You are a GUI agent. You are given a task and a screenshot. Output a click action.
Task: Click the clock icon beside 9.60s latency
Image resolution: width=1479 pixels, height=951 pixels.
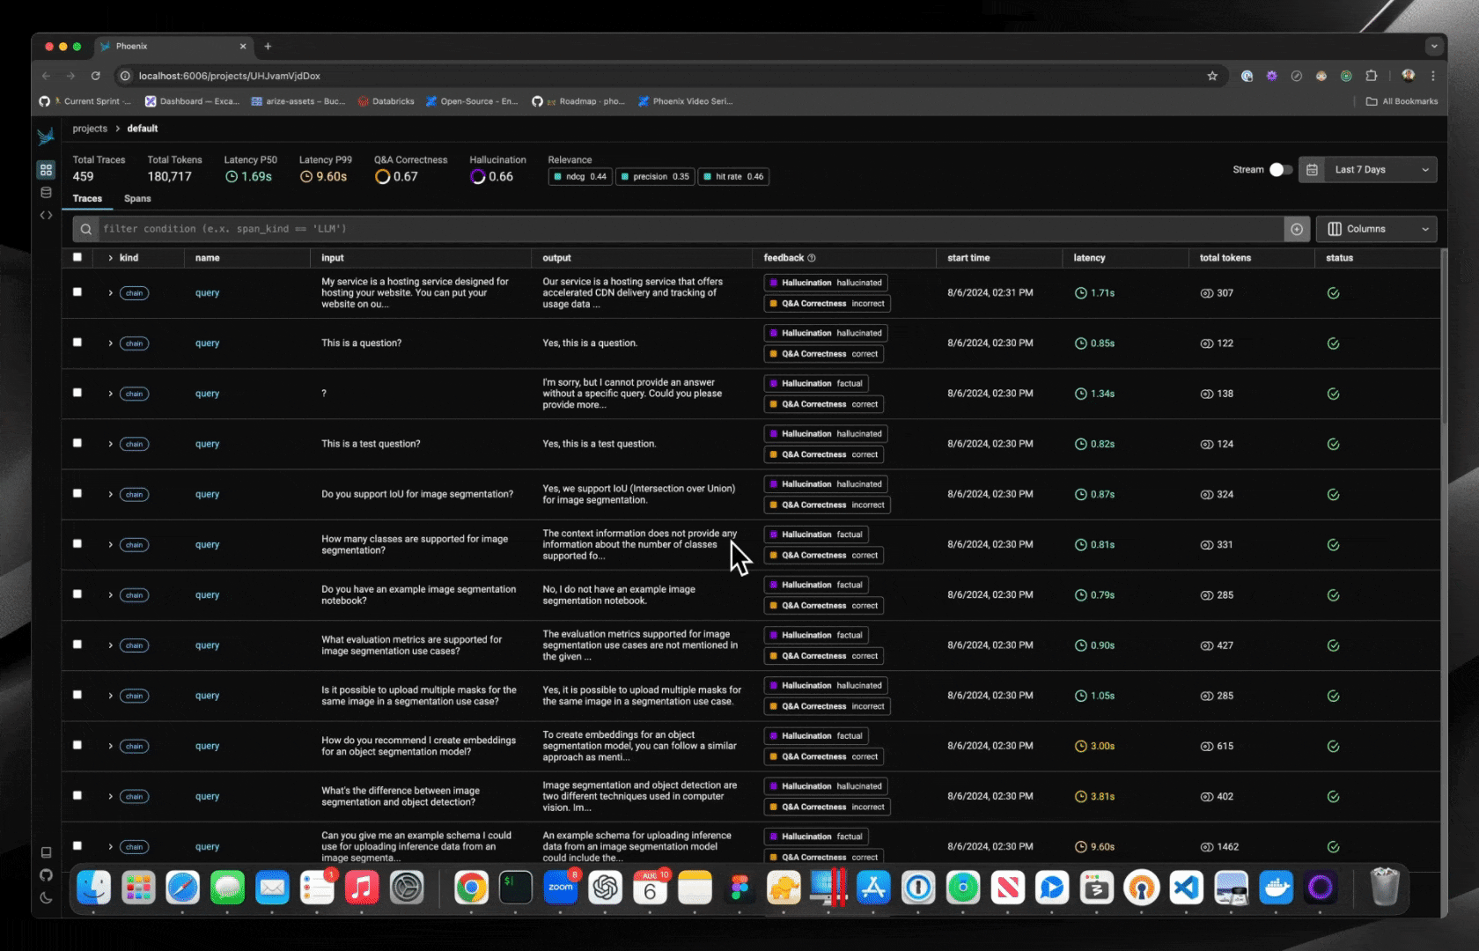[x=1080, y=847]
